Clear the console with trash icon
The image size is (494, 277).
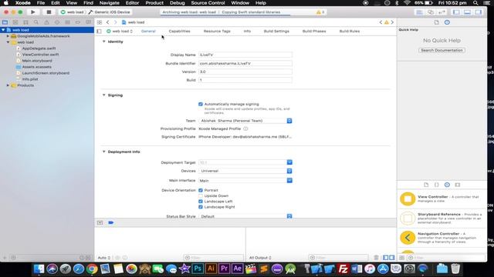(x=376, y=258)
